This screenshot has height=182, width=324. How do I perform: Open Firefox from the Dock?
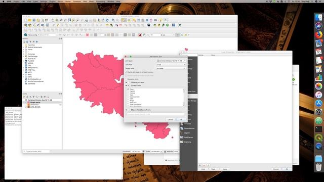pos(318,34)
